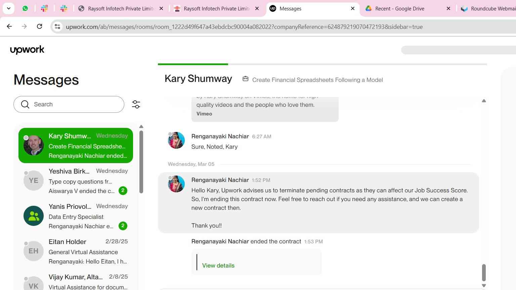
Task: Click the Wednesday, Mar 05 date label
Action: coord(191,164)
